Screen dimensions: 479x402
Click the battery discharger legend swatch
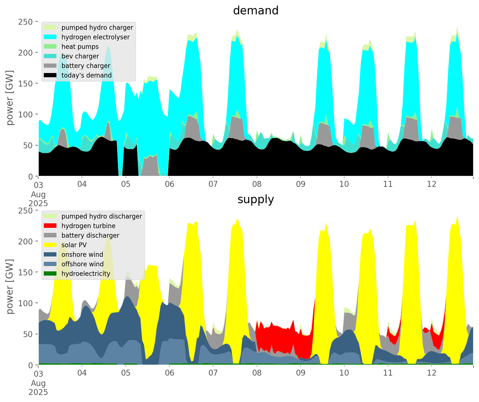50,235
